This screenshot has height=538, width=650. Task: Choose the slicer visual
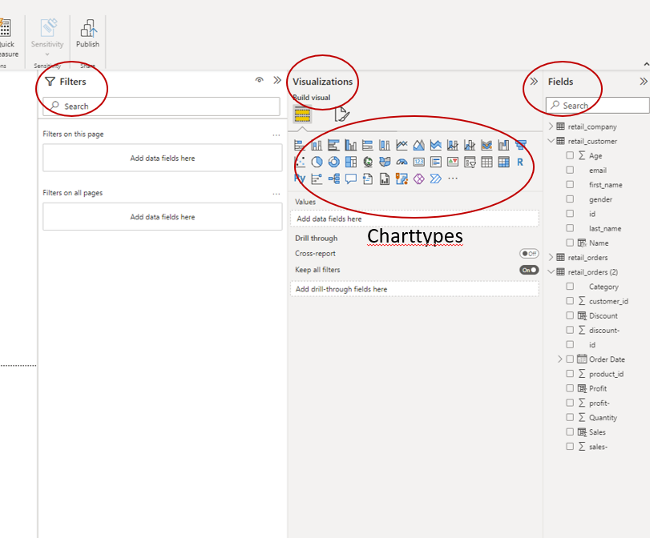pos(470,162)
